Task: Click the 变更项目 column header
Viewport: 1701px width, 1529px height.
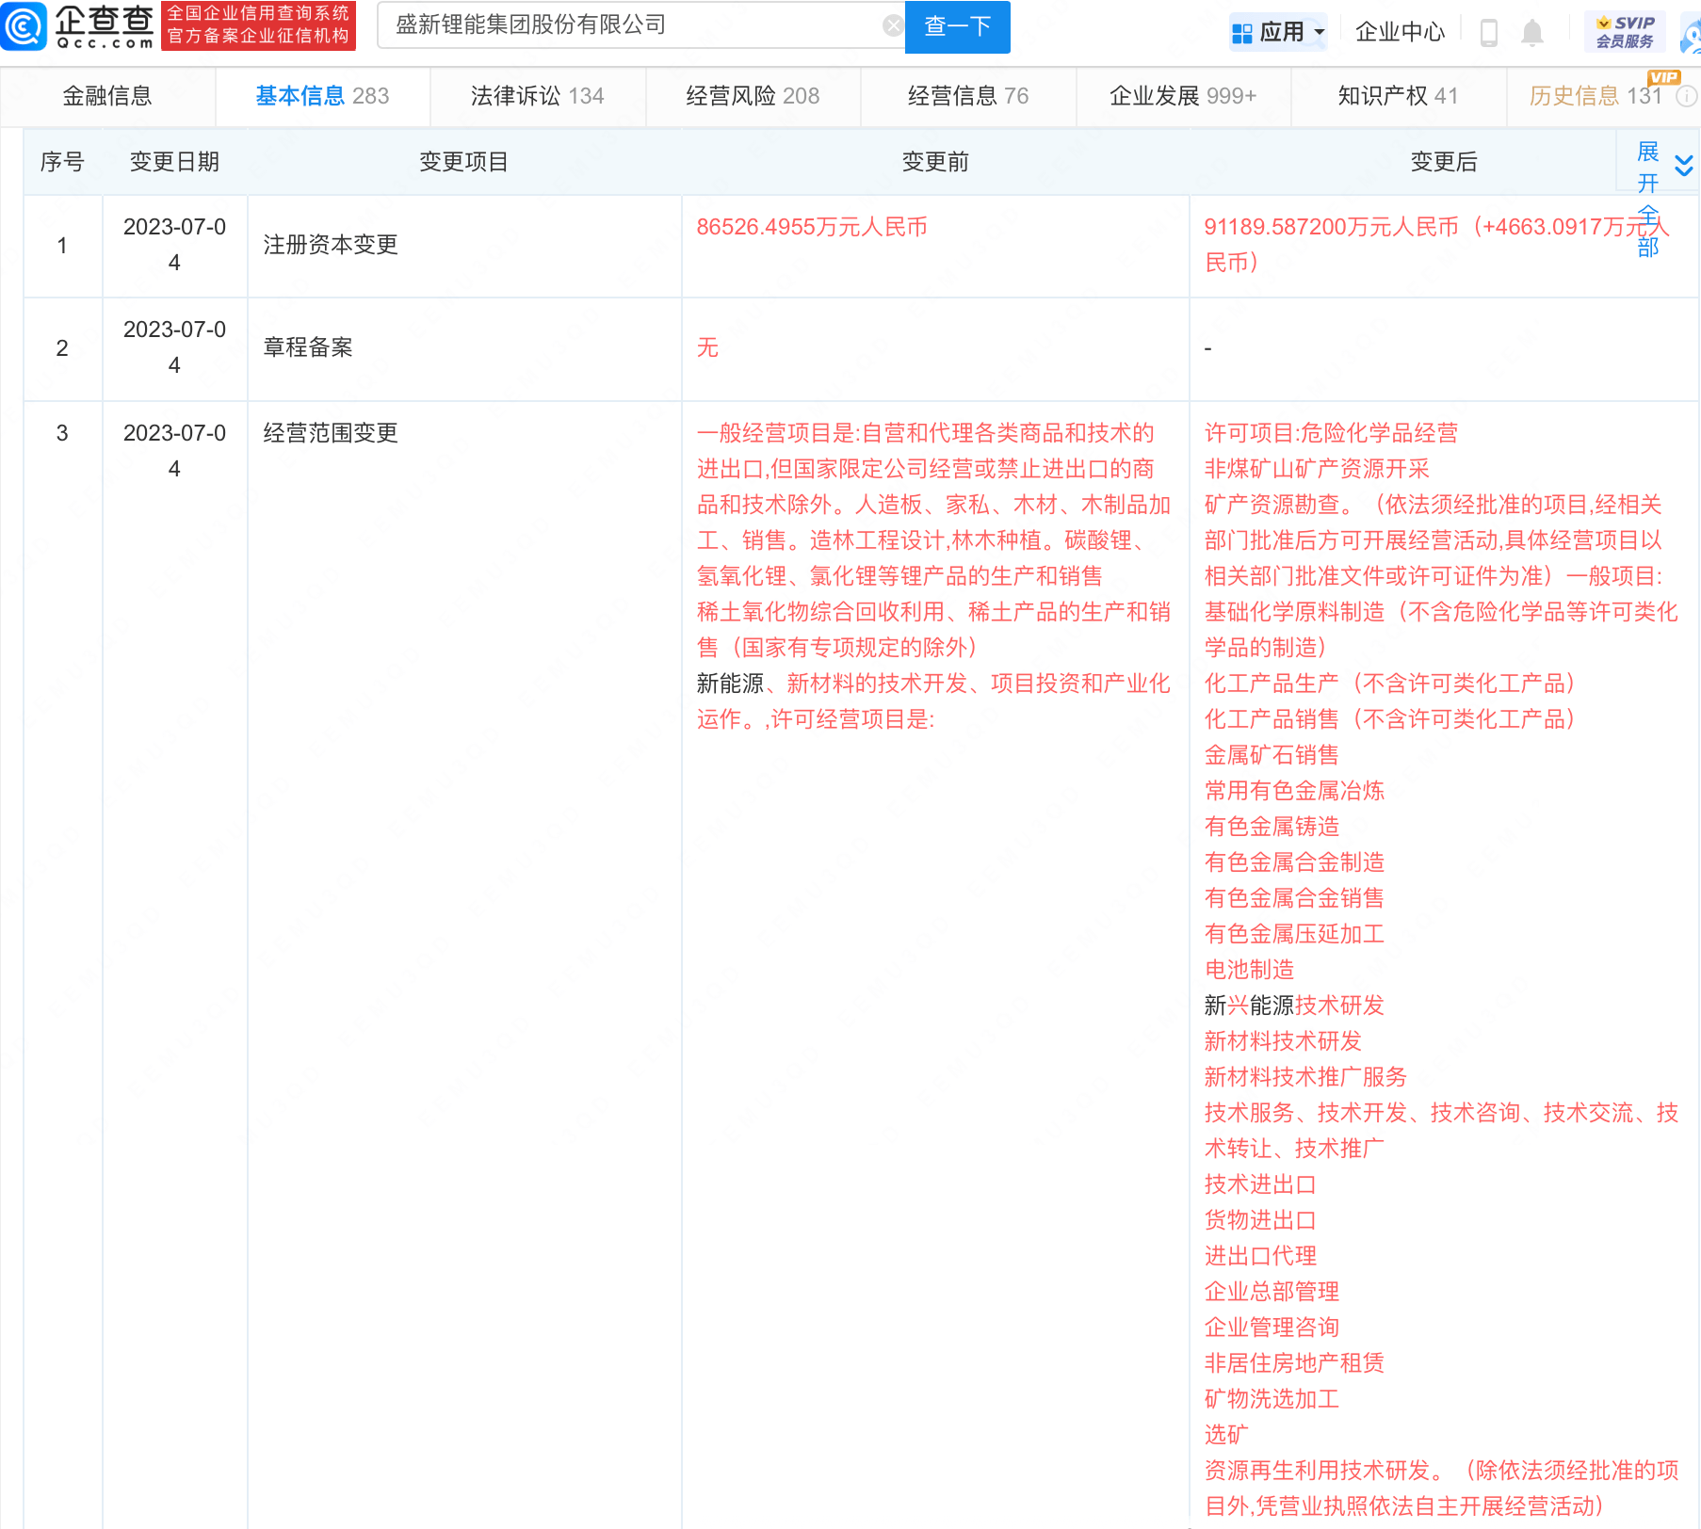Action: click(463, 162)
